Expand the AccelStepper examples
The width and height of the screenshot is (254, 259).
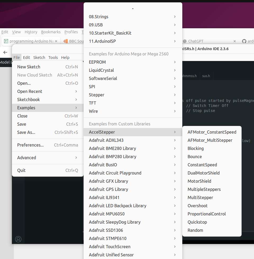coord(133,132)
